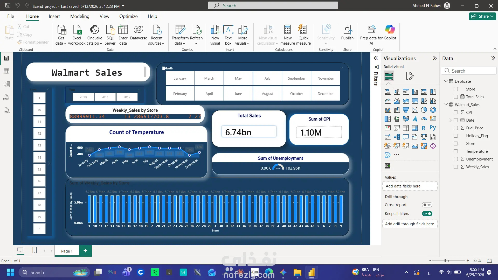
Task: Open TMDL view in sidebar
Action: (6, 110)
